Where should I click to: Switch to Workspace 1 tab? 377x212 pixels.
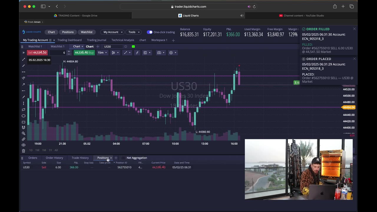[159, 40]
